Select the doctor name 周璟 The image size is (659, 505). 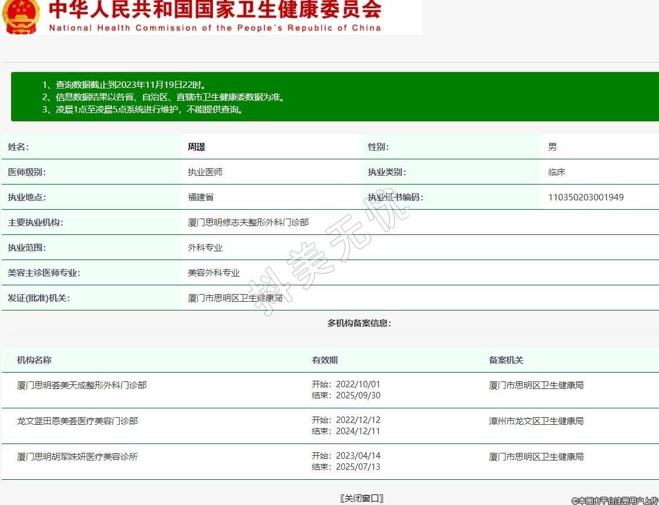196,147
